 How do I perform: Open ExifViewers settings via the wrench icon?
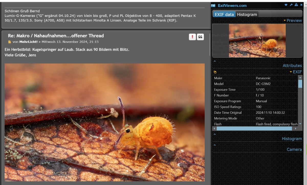pos(291,5)
